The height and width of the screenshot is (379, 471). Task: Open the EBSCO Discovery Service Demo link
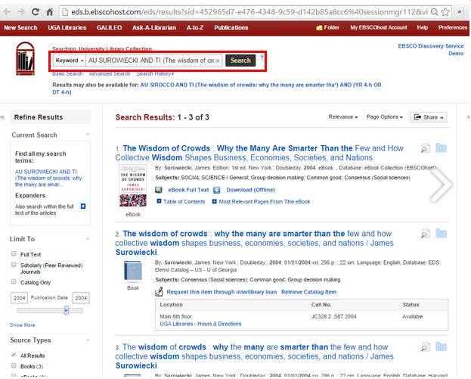pyautogui.click(x=431, y=50)
